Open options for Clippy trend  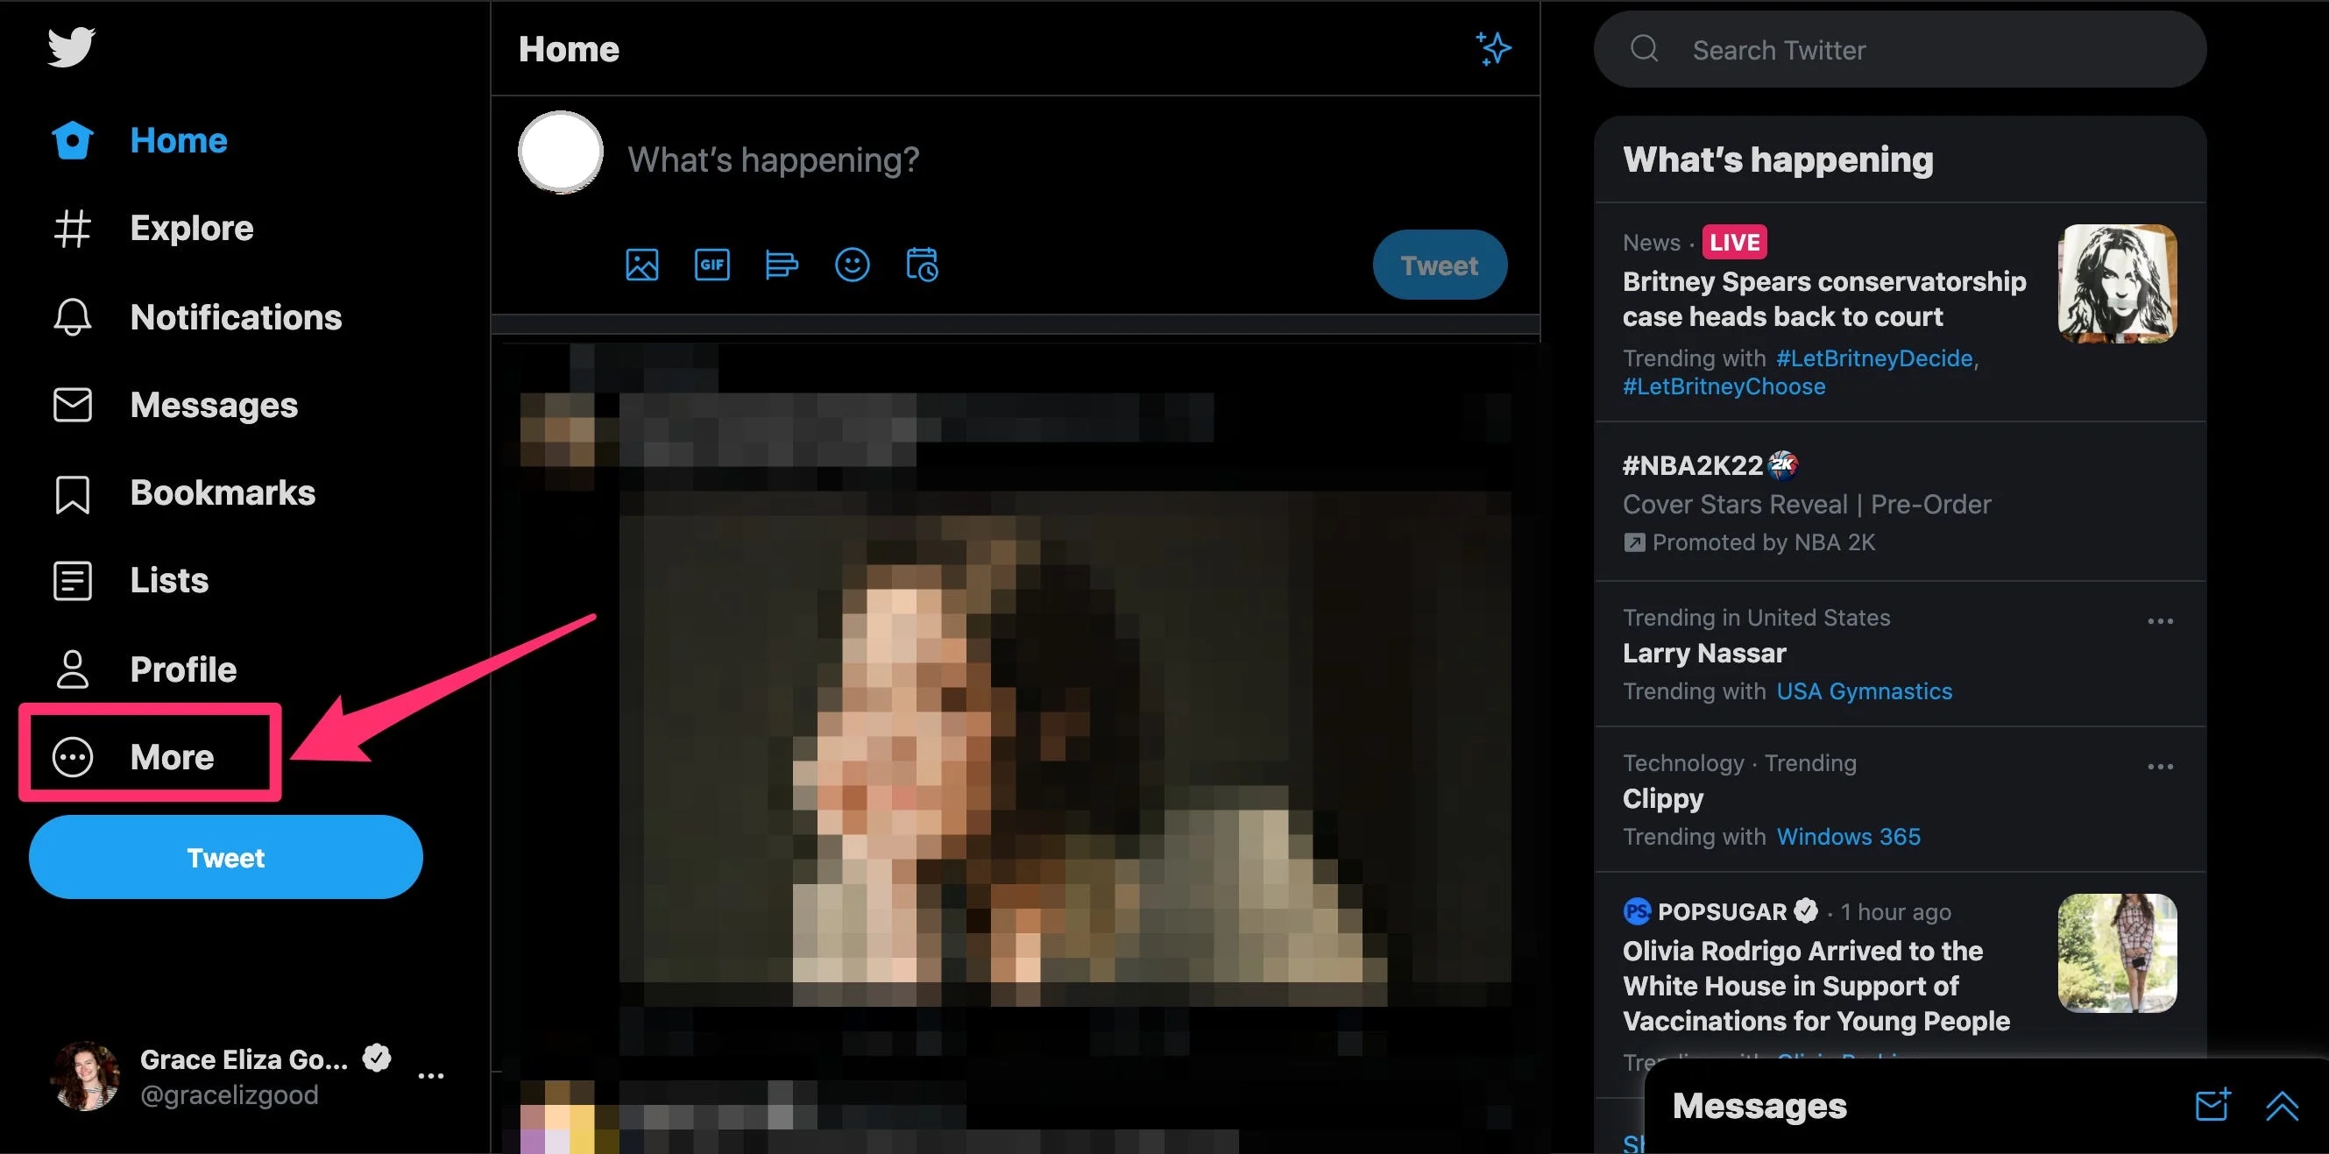[x=2160, y=767]
